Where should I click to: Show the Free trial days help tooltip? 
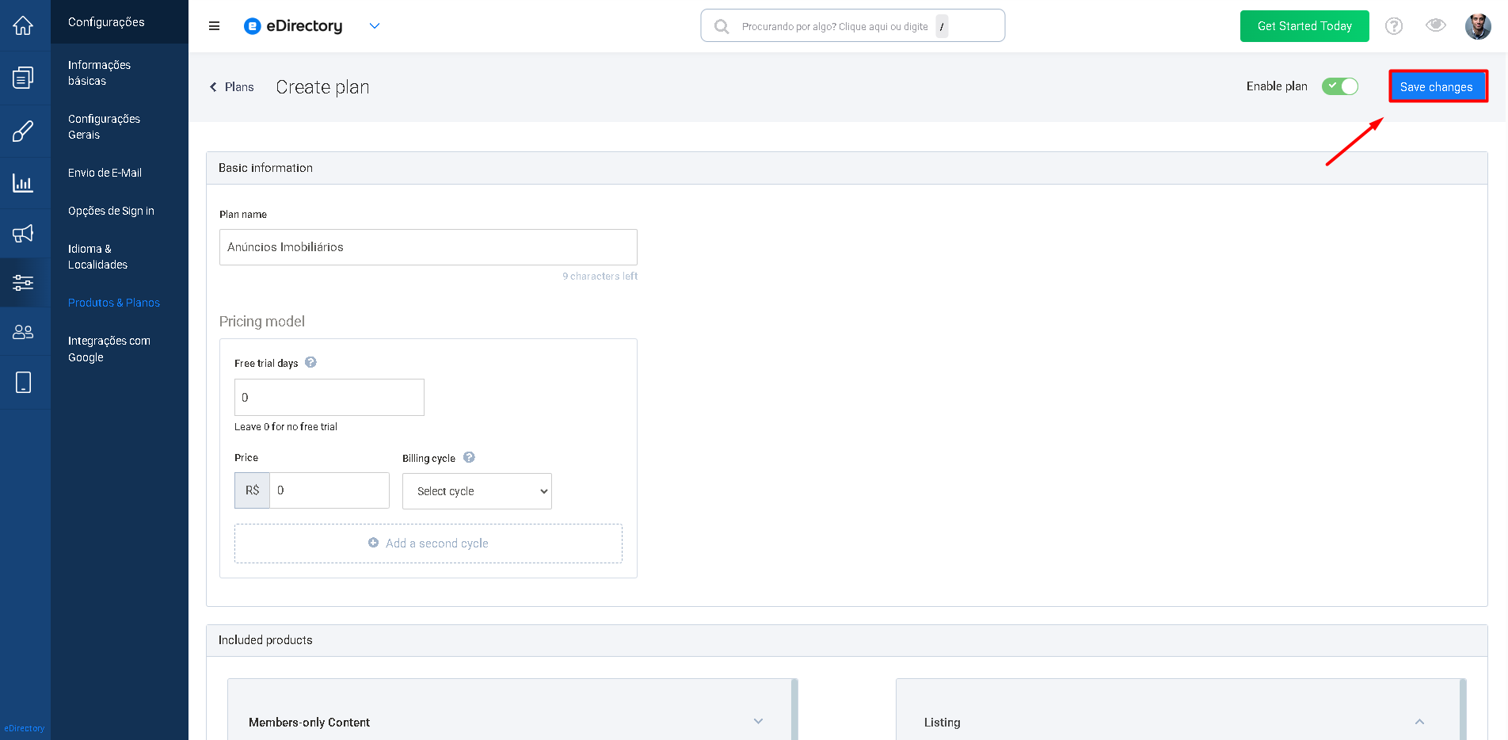tap(310, 362)
